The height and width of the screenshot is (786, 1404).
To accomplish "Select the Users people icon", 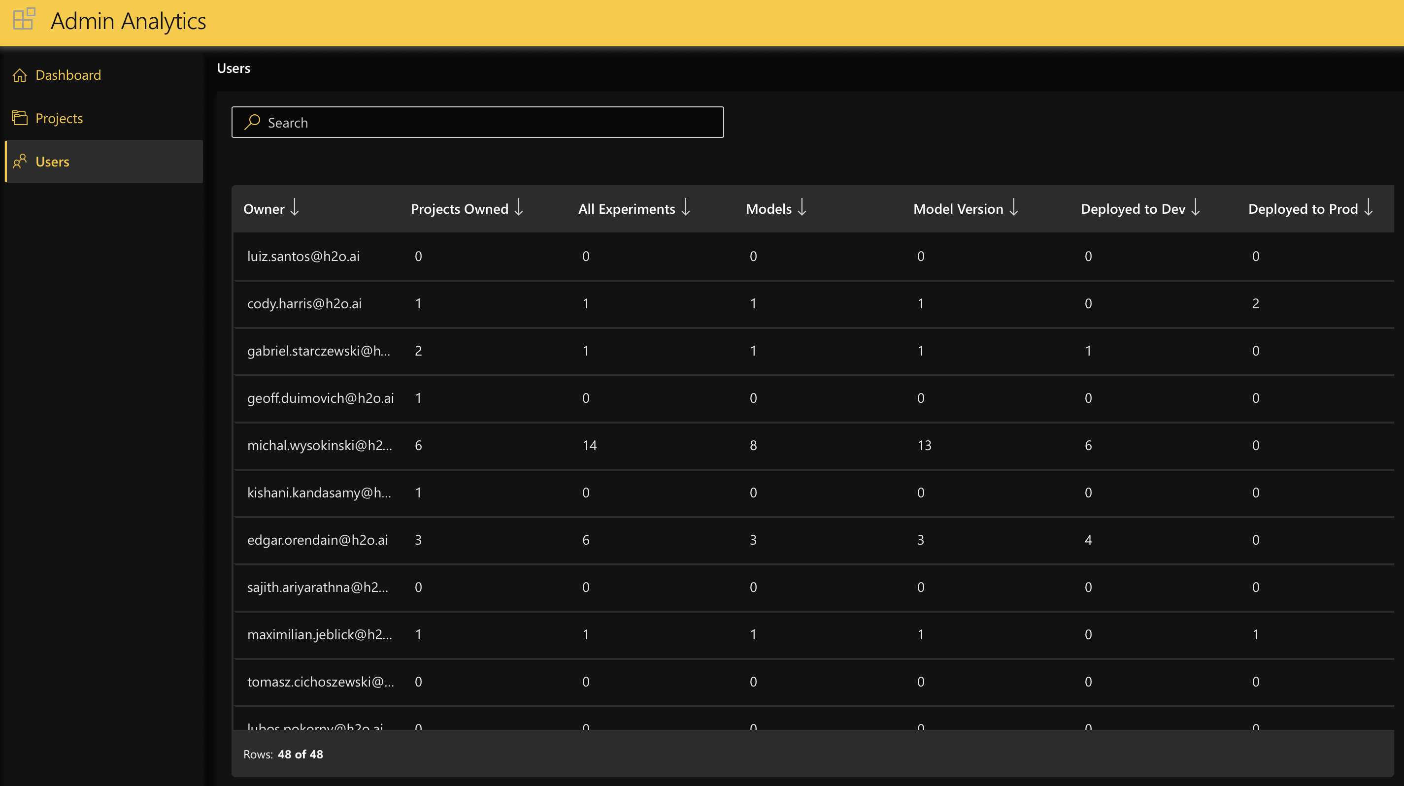I will pyautogui.click(x=20, y=161).
